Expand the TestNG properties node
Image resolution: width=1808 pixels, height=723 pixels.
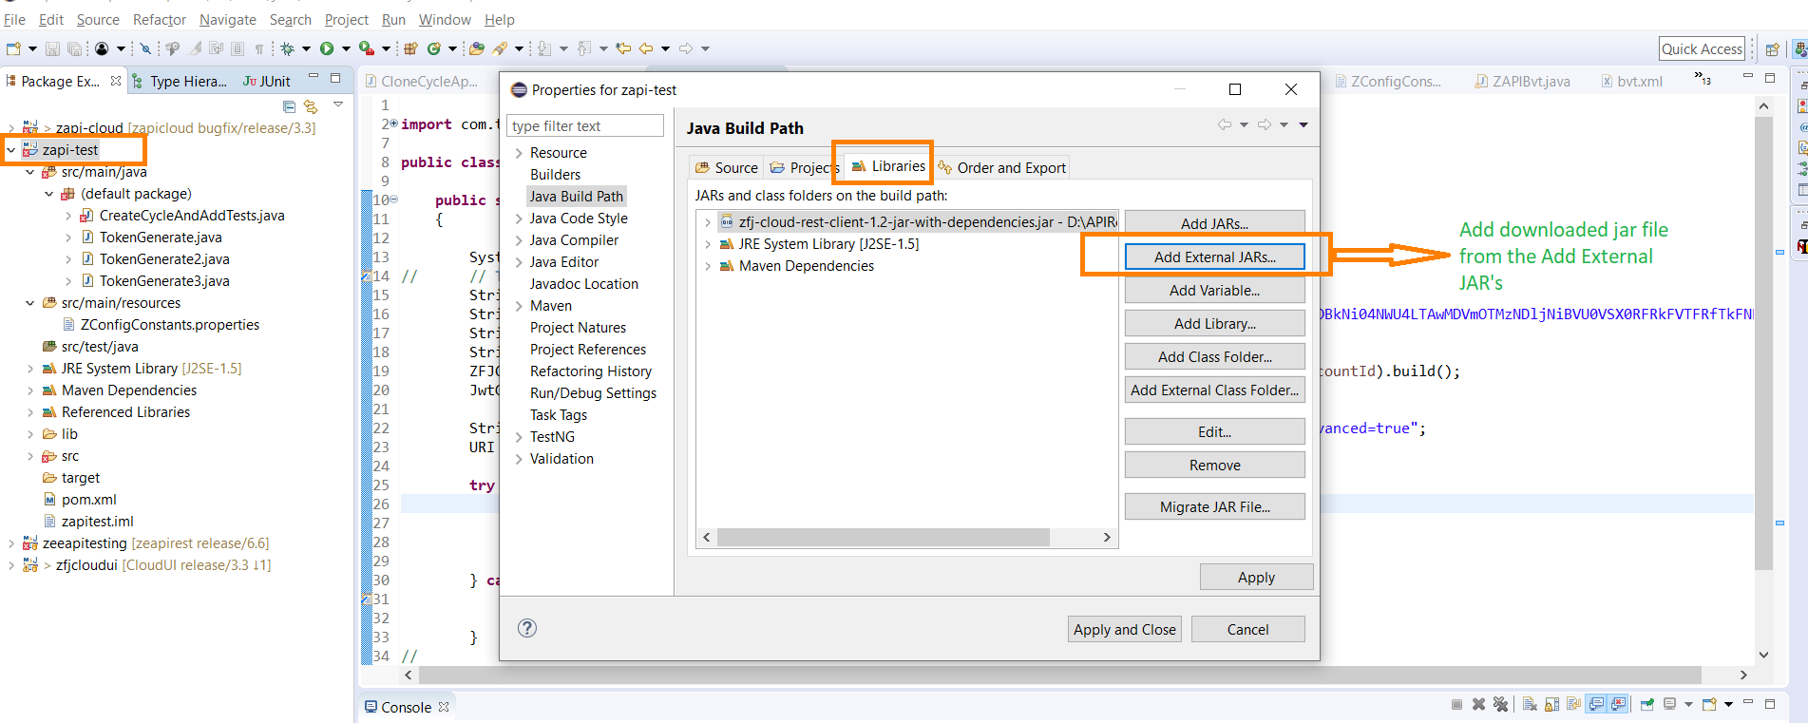(519, 437)
